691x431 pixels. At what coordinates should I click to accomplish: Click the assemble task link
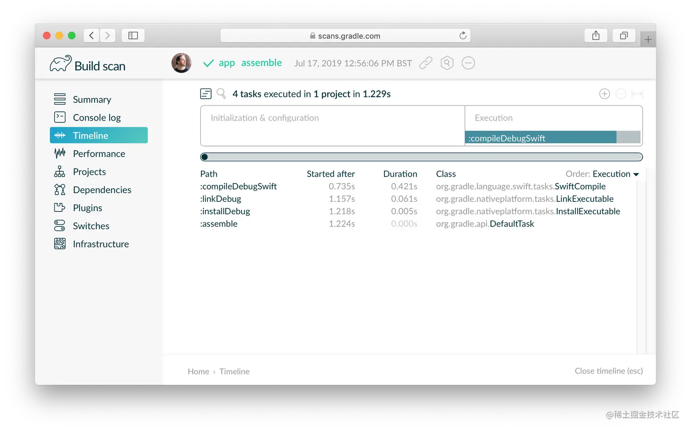tap(261, 63)
